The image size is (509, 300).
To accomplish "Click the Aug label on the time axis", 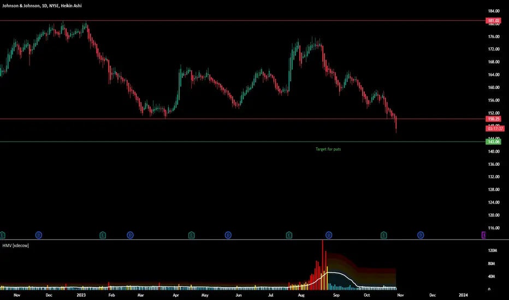I will (x=301, y=295).
